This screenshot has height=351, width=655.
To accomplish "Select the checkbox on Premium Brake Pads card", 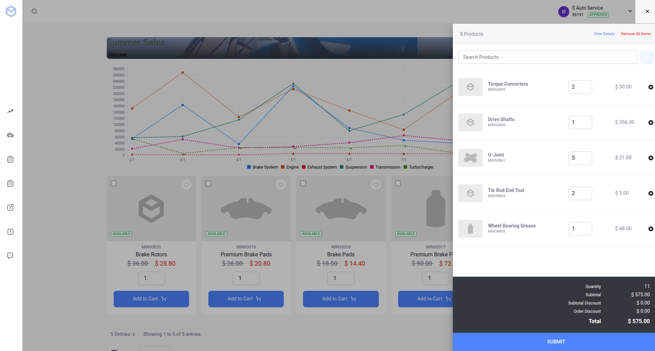I will point(208,184).
